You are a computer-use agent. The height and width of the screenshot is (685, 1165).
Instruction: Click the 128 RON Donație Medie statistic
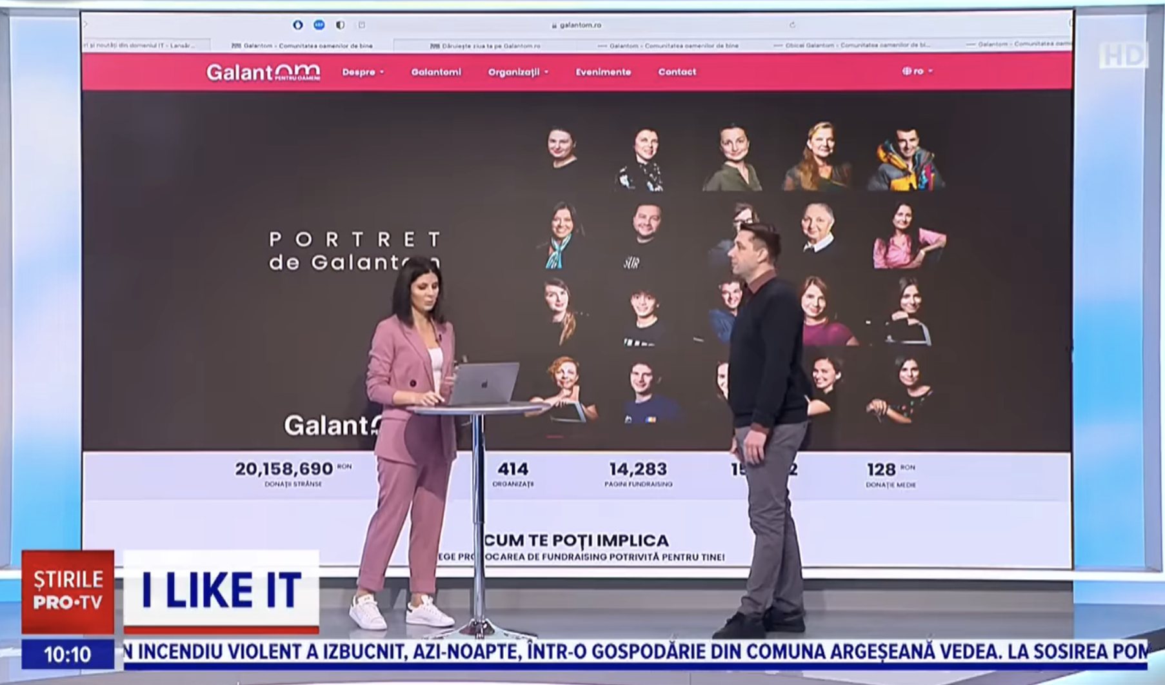(x=891, y=473)
